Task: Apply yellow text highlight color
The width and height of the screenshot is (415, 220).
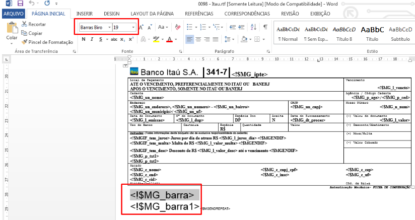Action: pyautogui.click(x=156, y=39)
